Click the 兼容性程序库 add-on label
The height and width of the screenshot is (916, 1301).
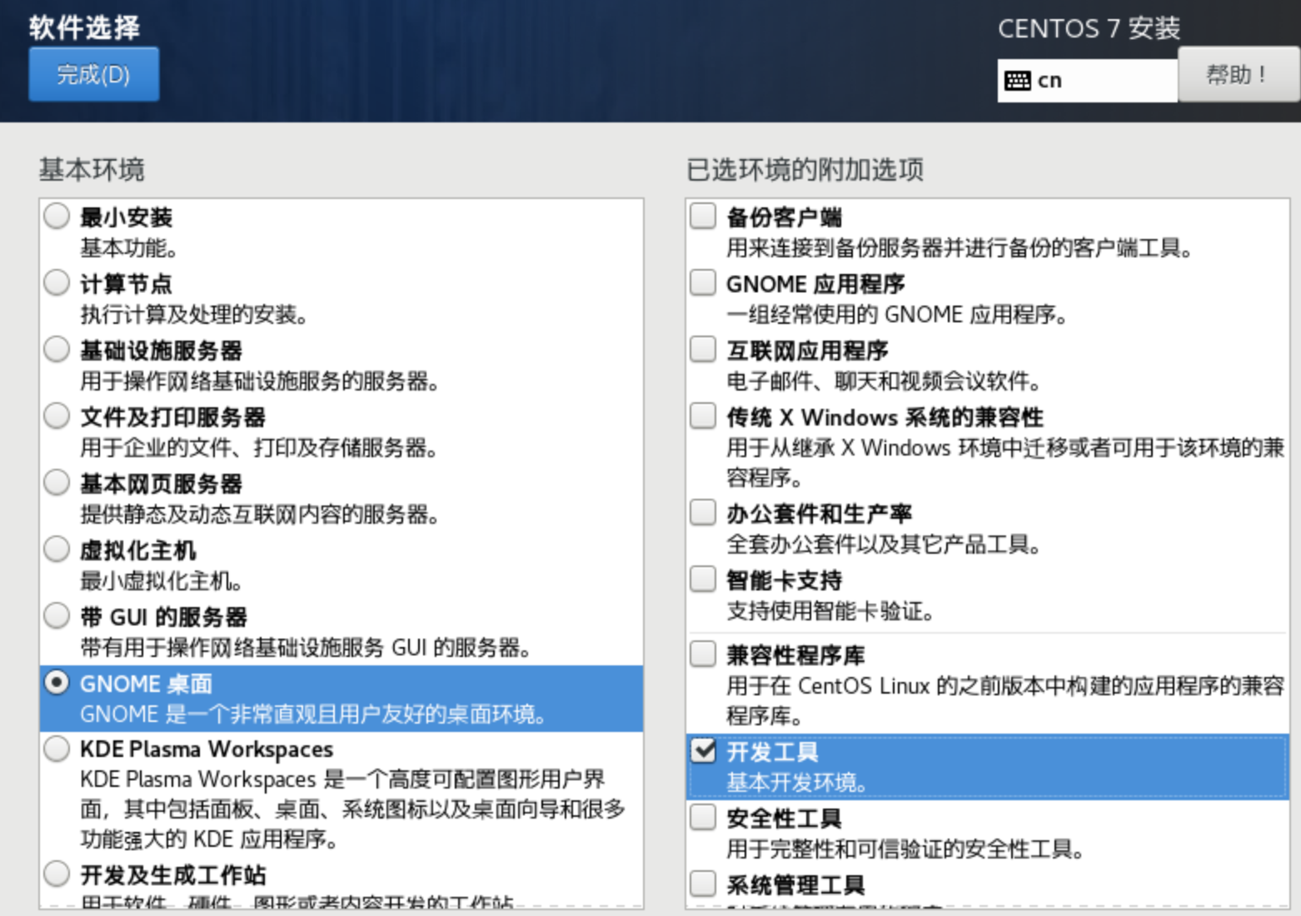tap(795, 655)
